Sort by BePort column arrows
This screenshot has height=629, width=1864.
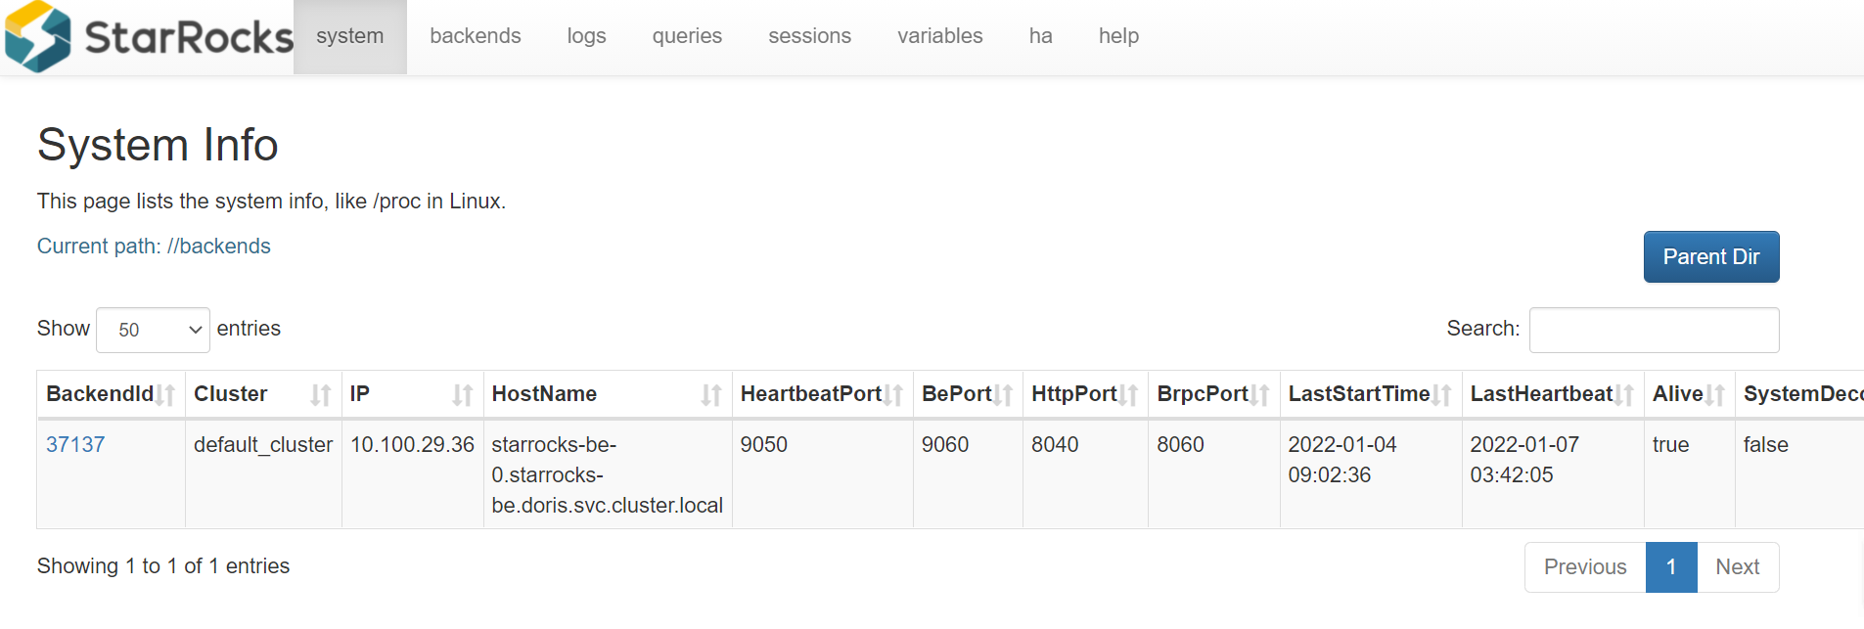coord(1002,395)
